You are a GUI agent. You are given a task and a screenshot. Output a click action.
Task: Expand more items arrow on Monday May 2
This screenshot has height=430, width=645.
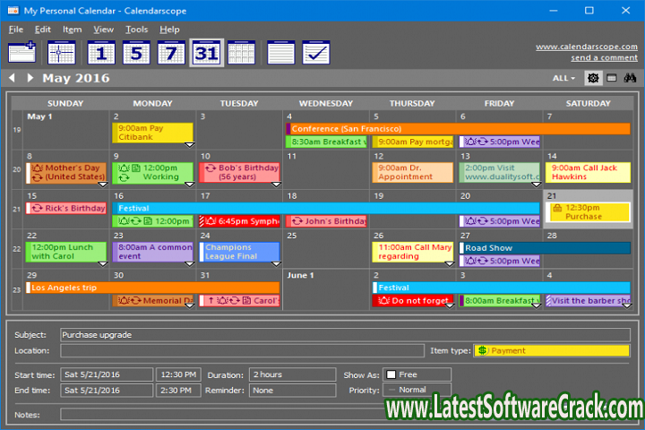click(188, 142)
